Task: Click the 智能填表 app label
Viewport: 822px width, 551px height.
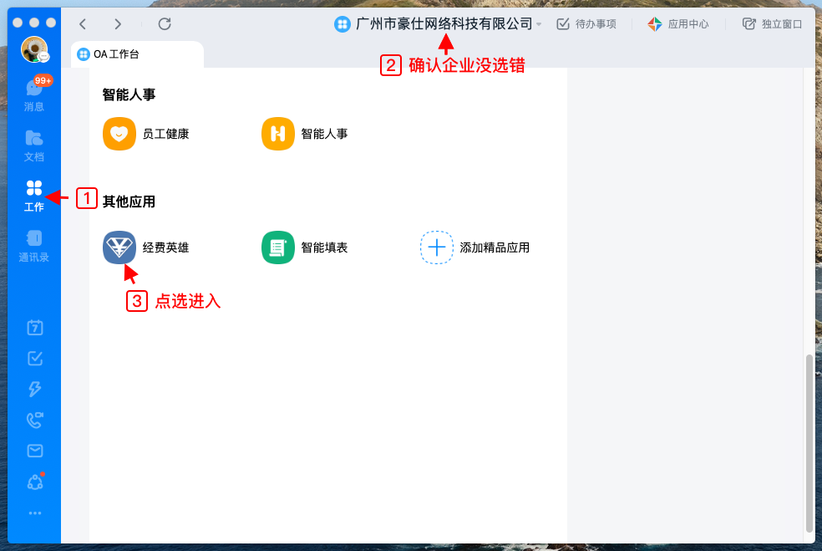Action: (x=324, y=247)
